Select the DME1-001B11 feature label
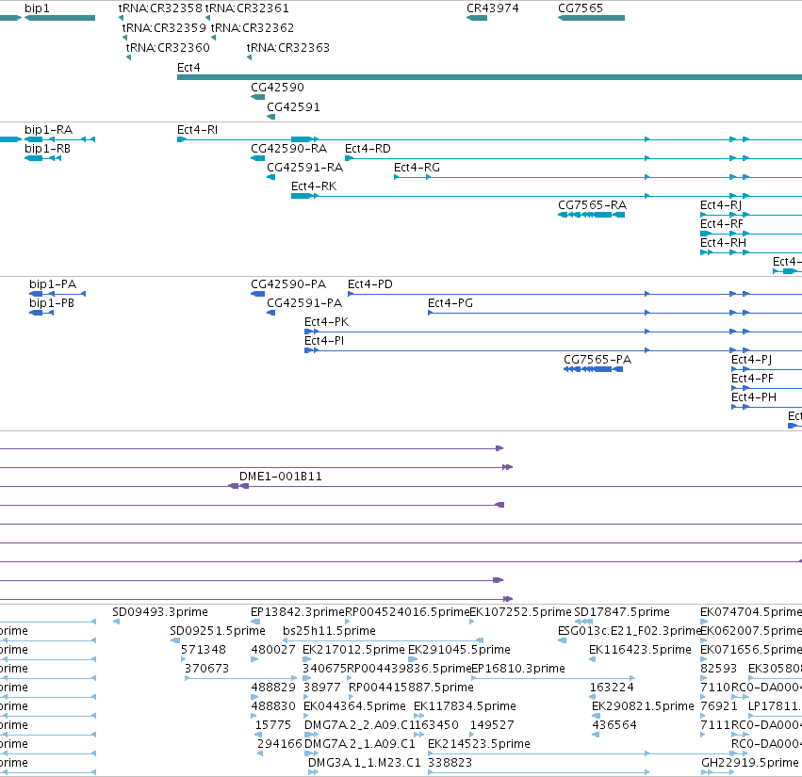 click(x=281, y=477)
